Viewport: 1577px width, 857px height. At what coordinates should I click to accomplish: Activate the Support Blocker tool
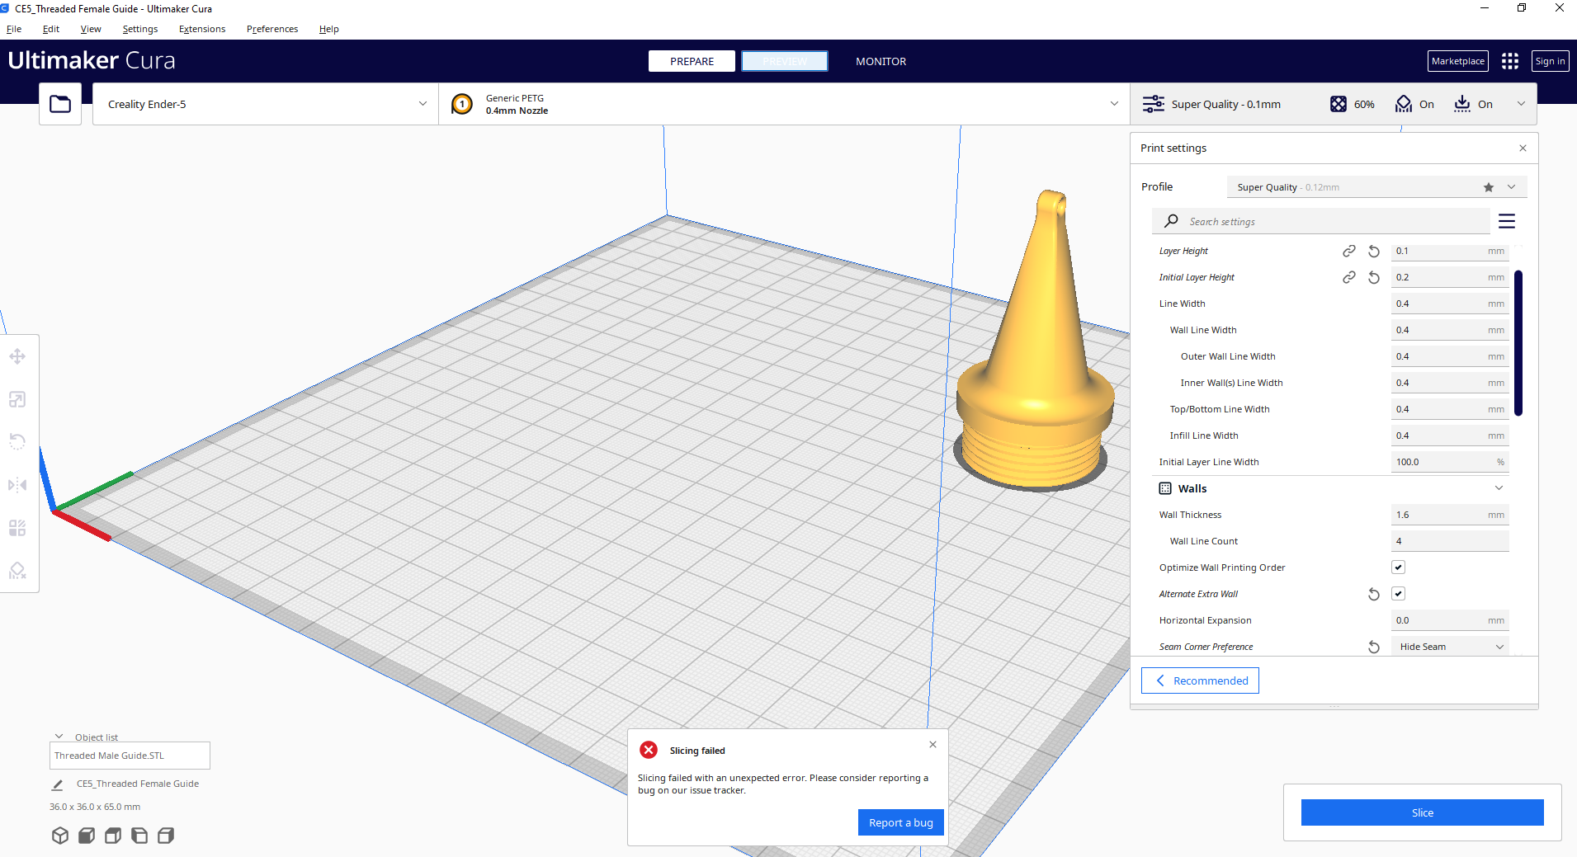click(17, 571)
